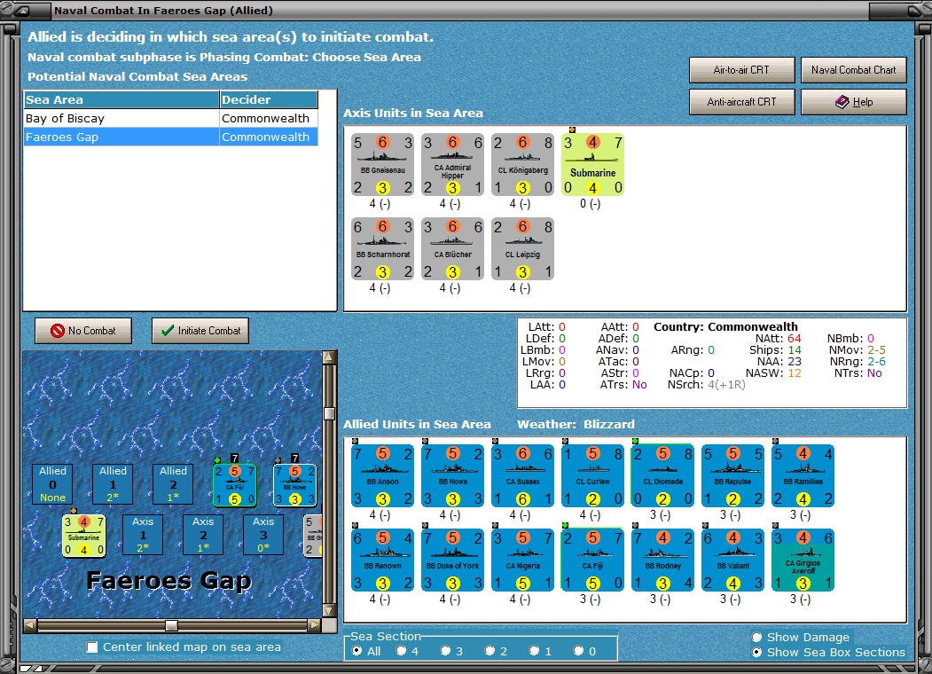Select sea section 0 radio button
The image size is (932, 674).
pos(578,651)
